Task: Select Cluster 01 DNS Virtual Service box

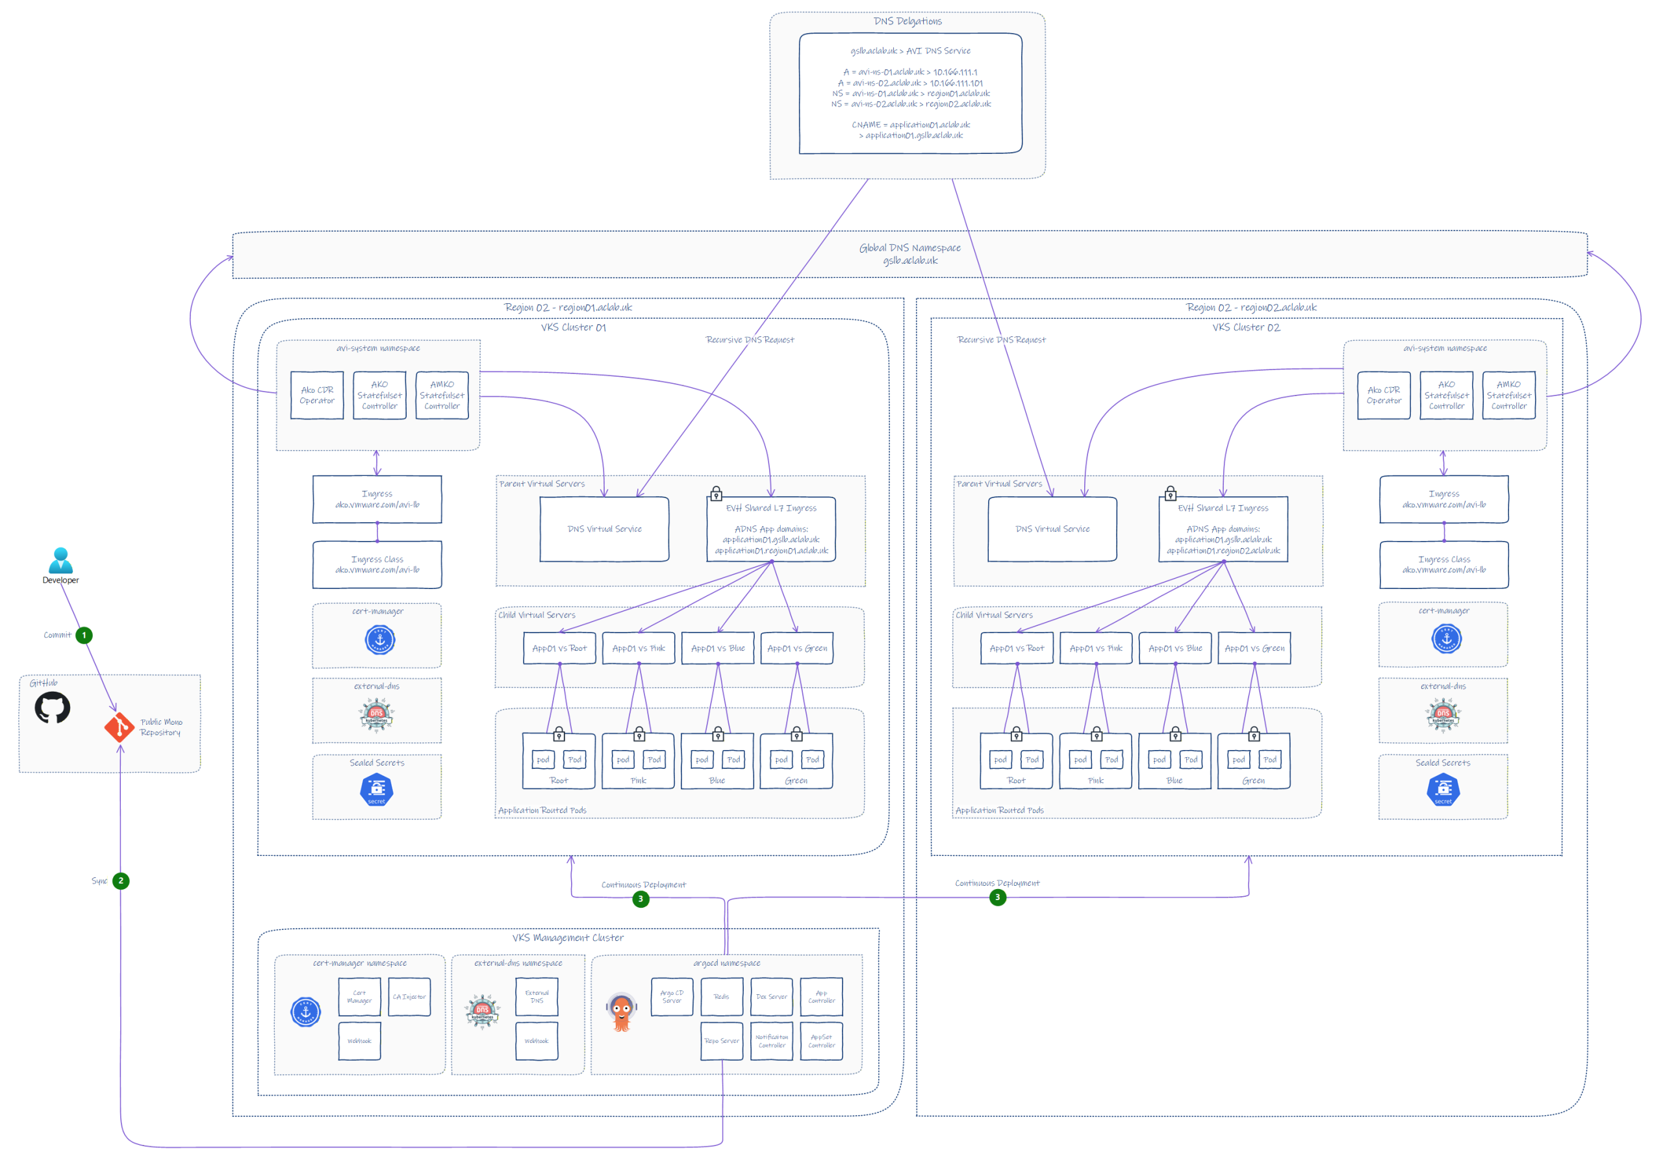Action: [604, 529]
